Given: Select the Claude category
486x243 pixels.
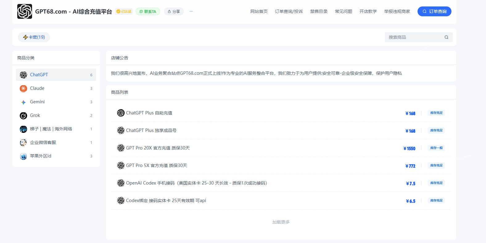Looking at the screenshot, I should coord(56,88).
